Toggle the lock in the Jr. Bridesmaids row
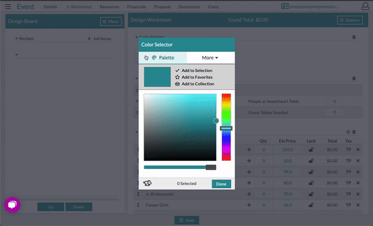The height and width of the screenshot is (226, 373). [311, 194]
